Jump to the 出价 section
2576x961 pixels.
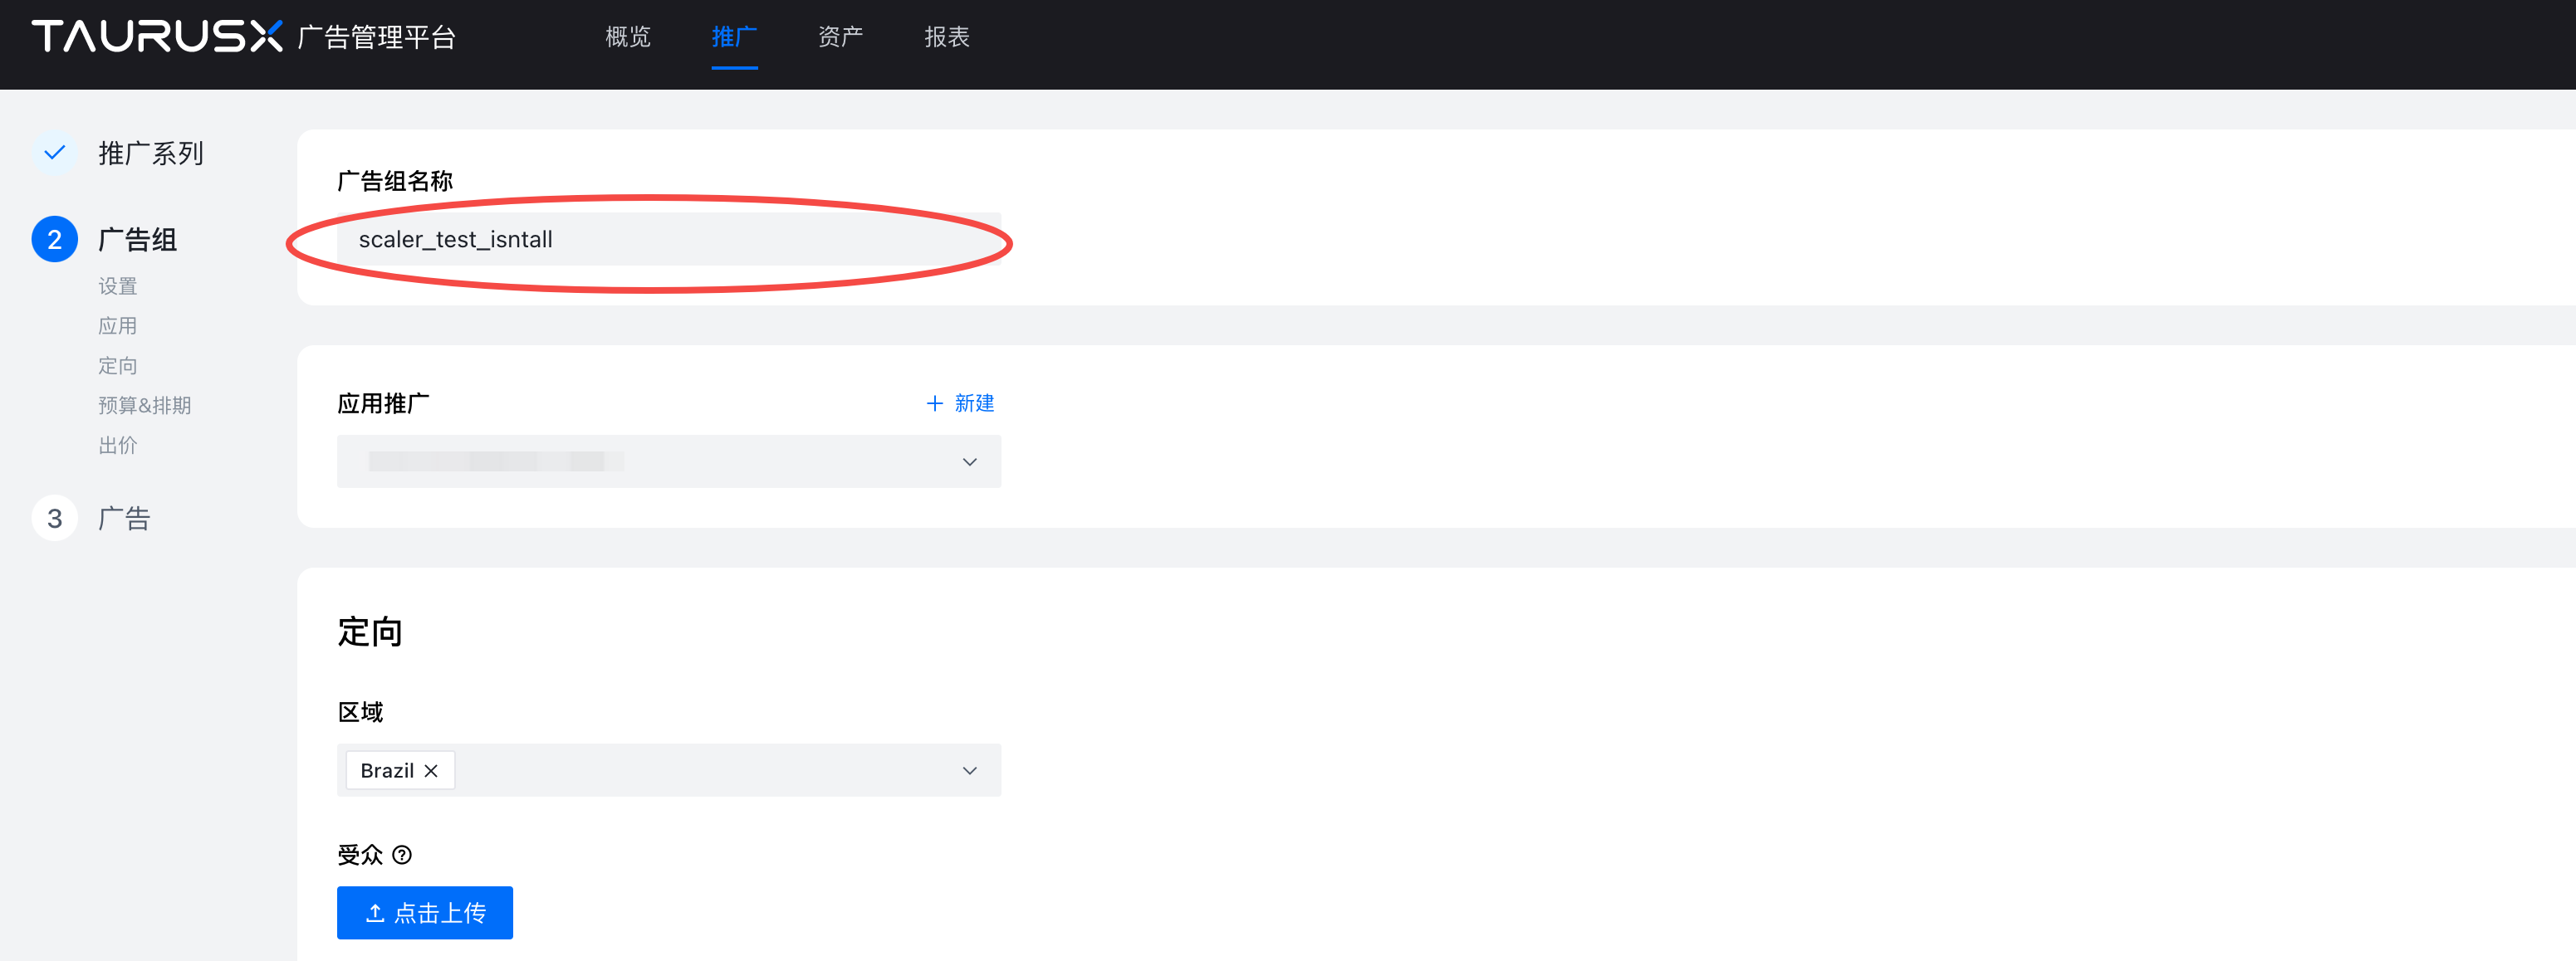118,446
